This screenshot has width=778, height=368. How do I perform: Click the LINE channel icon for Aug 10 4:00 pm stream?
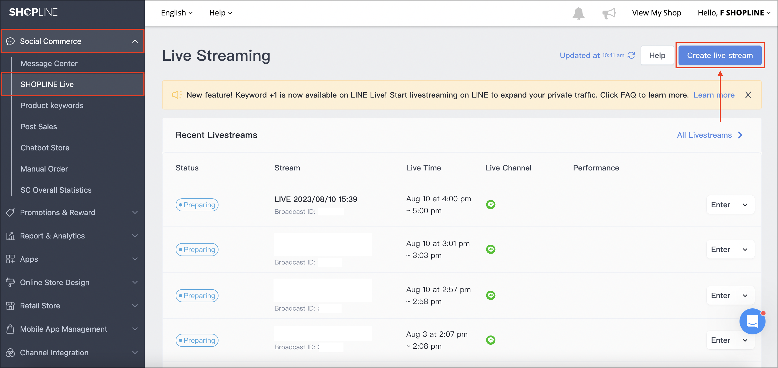(x=490, y=205)
